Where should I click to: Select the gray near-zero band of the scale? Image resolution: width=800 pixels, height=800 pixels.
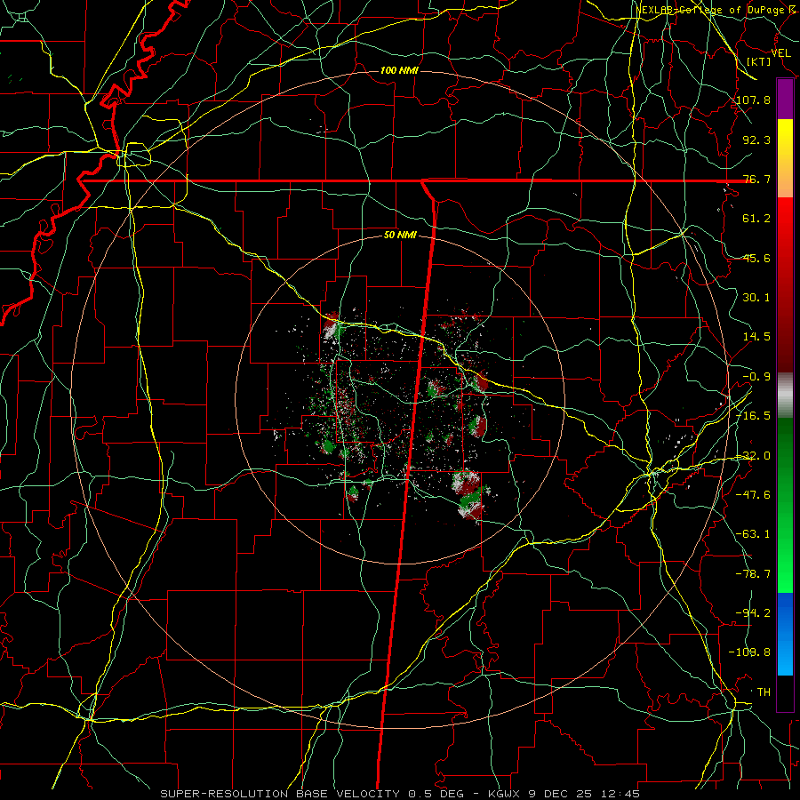(x=785, y=395)
